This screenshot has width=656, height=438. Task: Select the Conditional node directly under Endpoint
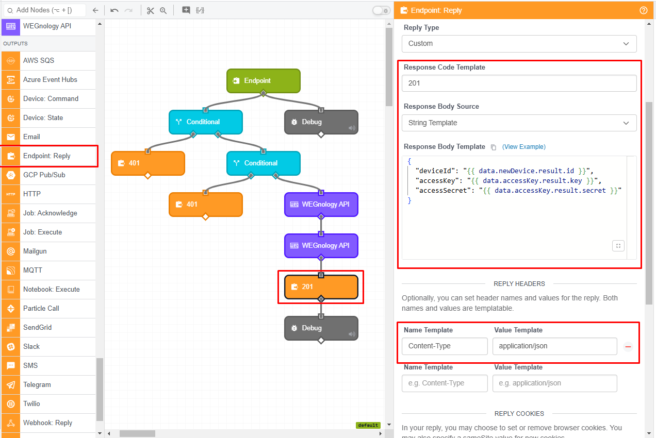pyautogui.click(x=206, y=122)
